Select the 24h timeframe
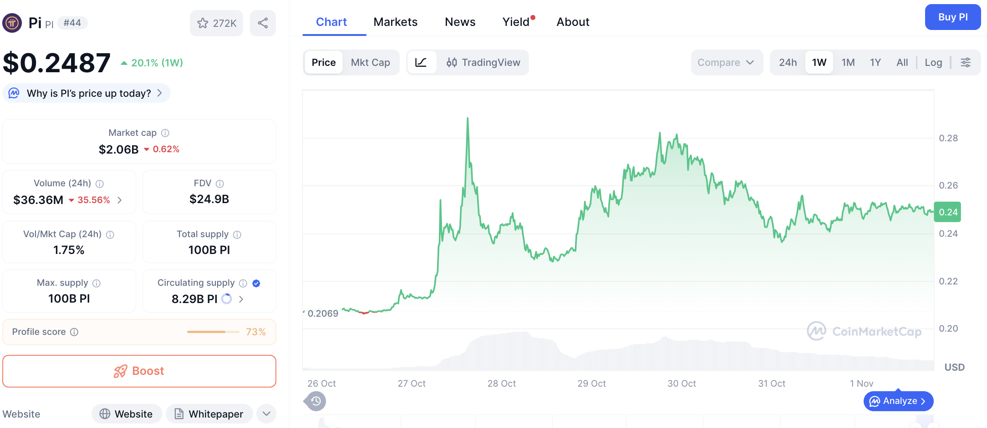 tap(788, 62)
